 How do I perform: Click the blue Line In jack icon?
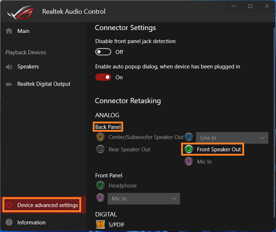point(189,137)
